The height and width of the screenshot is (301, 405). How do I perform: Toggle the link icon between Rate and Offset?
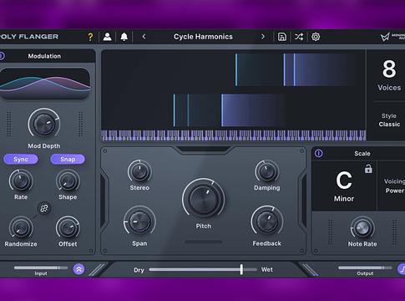(44, 208)
